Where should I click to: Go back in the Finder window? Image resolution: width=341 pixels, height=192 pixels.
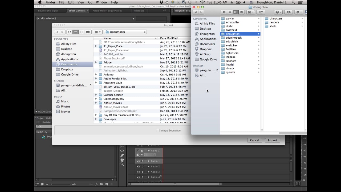(x=196, y=12)
